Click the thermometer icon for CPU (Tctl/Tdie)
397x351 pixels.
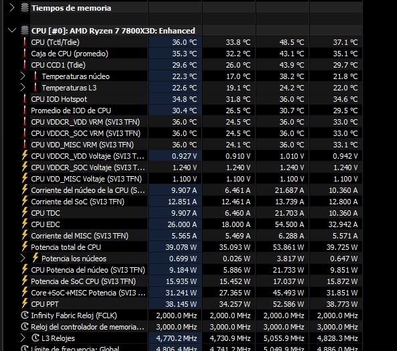tap(25, 42)
